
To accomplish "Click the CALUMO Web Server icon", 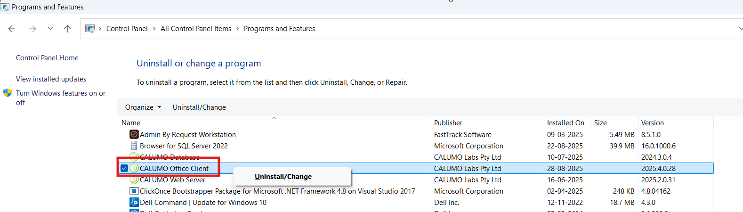I will point(134,179).
